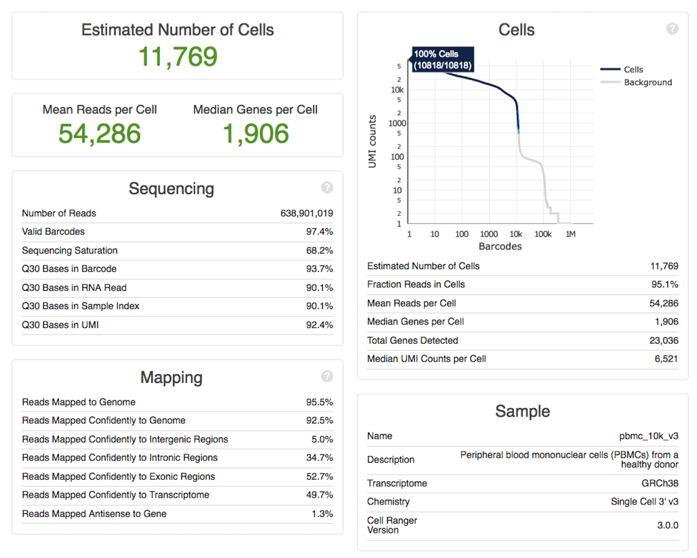
Task: Select the Median Genes per Cell 1,906 headline
Action: coord(256,134)
